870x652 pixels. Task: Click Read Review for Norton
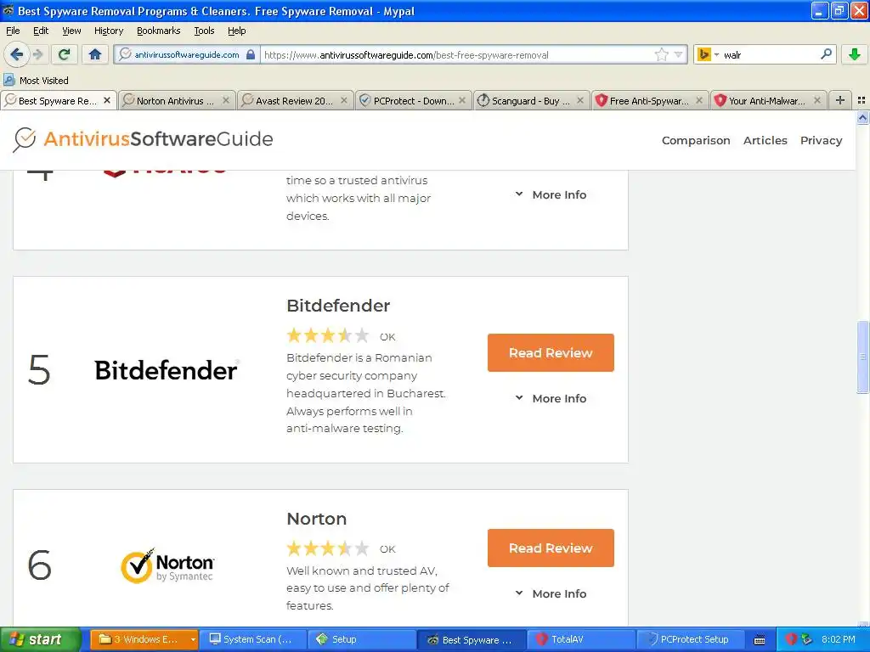point(551,548)
